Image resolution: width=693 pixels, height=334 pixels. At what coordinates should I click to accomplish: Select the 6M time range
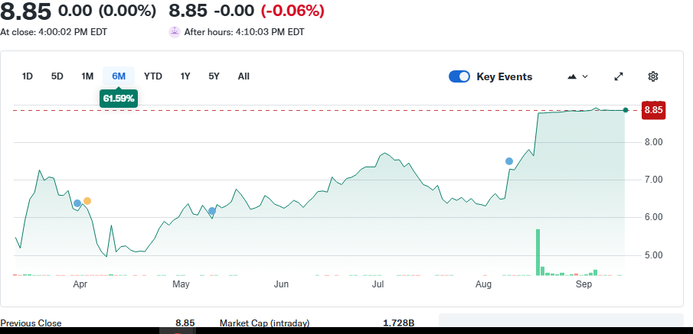(x=119, y=76)
